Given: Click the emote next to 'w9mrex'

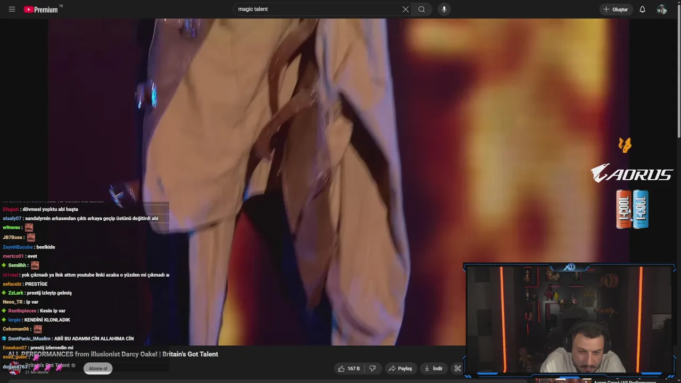Looking at the screenshot, I should point(29,228).
